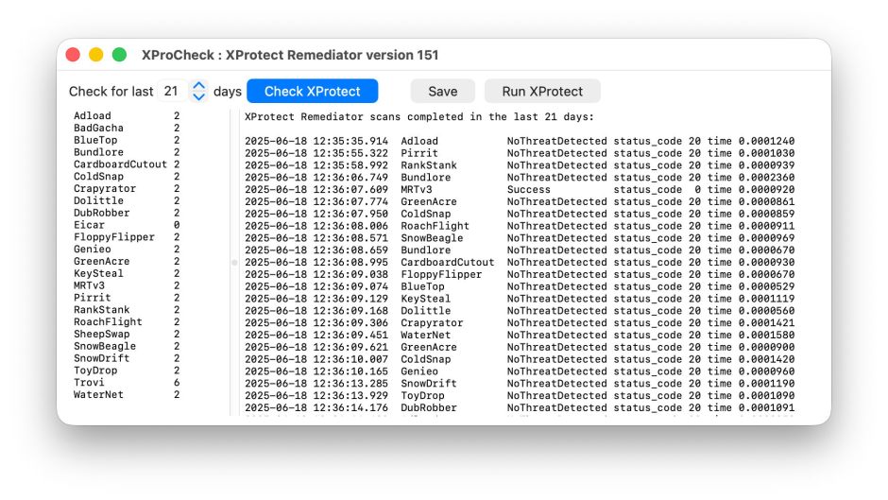Click the green full-screen window button

pyautogui.click(x=119, y=55)
